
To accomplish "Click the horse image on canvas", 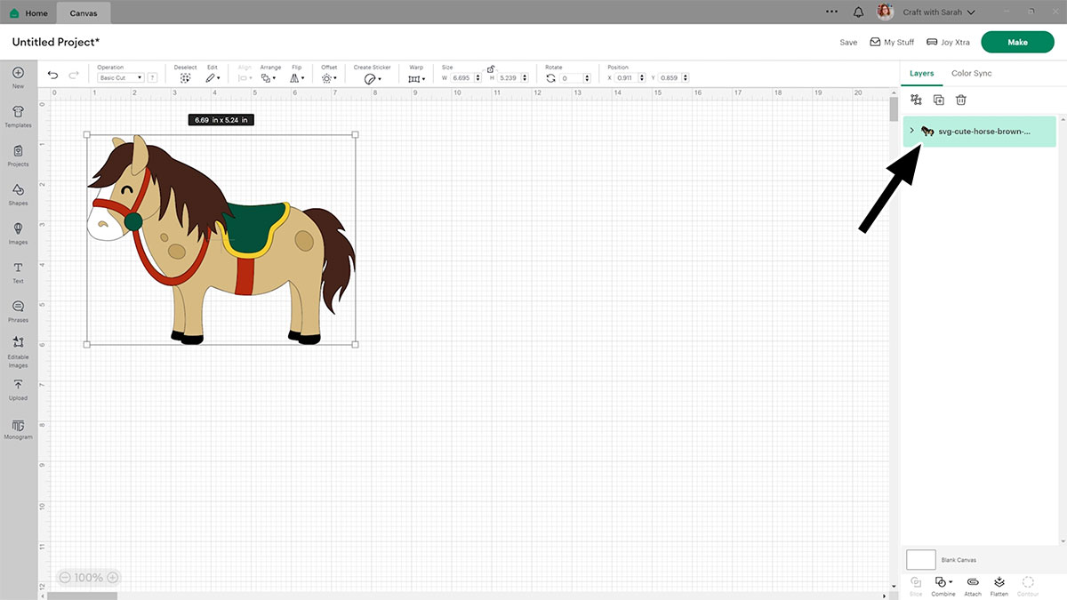I will [221, 240].
